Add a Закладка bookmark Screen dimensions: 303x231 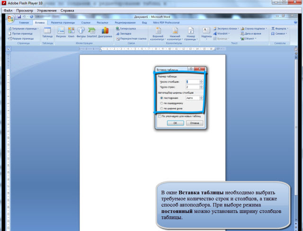pos(124,34)
